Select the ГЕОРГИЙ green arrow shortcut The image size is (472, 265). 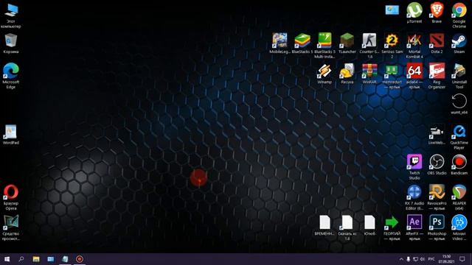392,227
